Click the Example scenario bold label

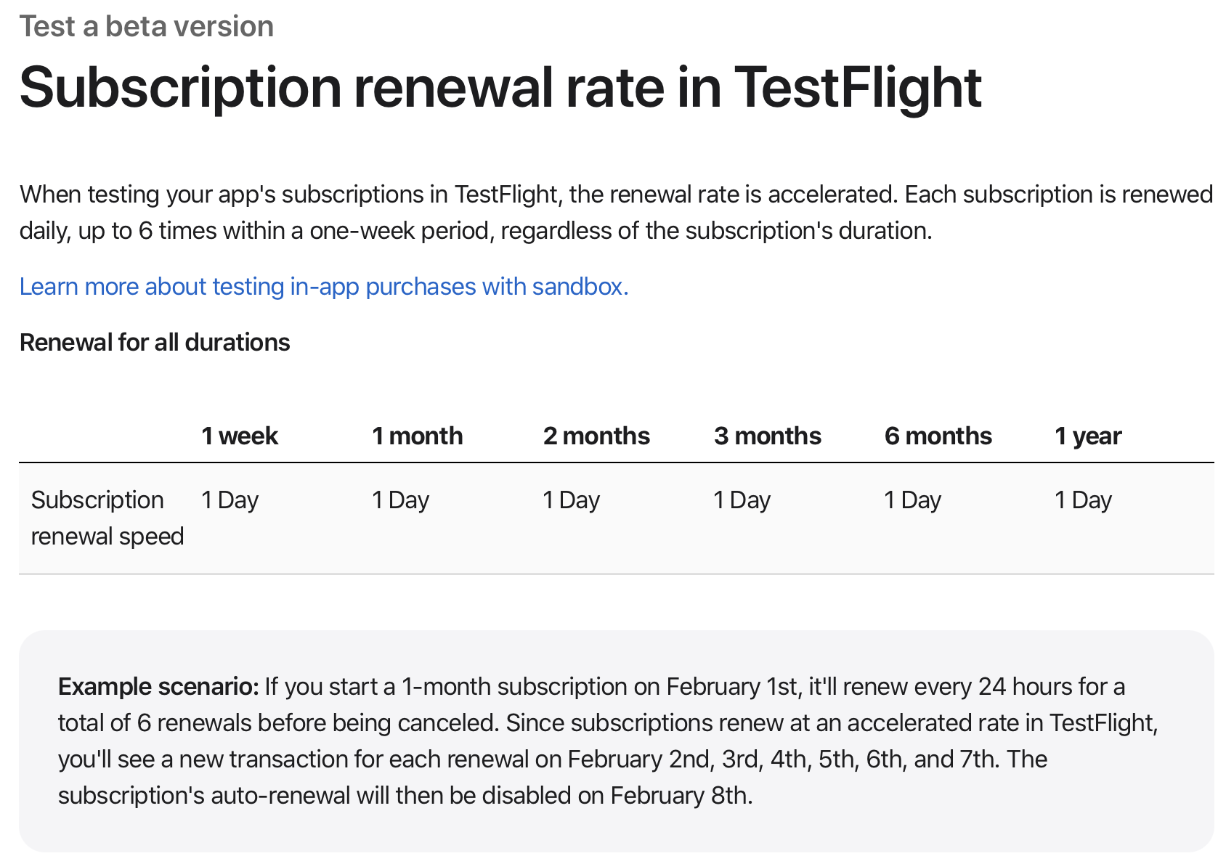158,686
